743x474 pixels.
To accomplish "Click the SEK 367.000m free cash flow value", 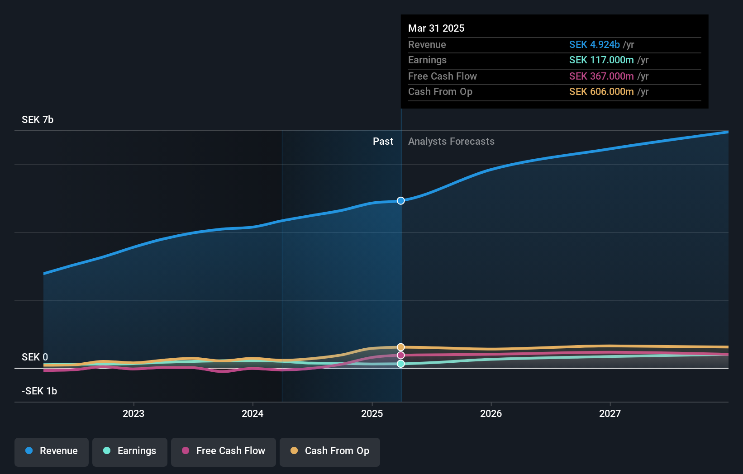I will [601, 76].
